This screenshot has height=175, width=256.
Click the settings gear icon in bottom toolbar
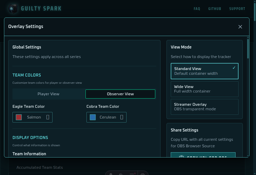click(x=142, y=174)
